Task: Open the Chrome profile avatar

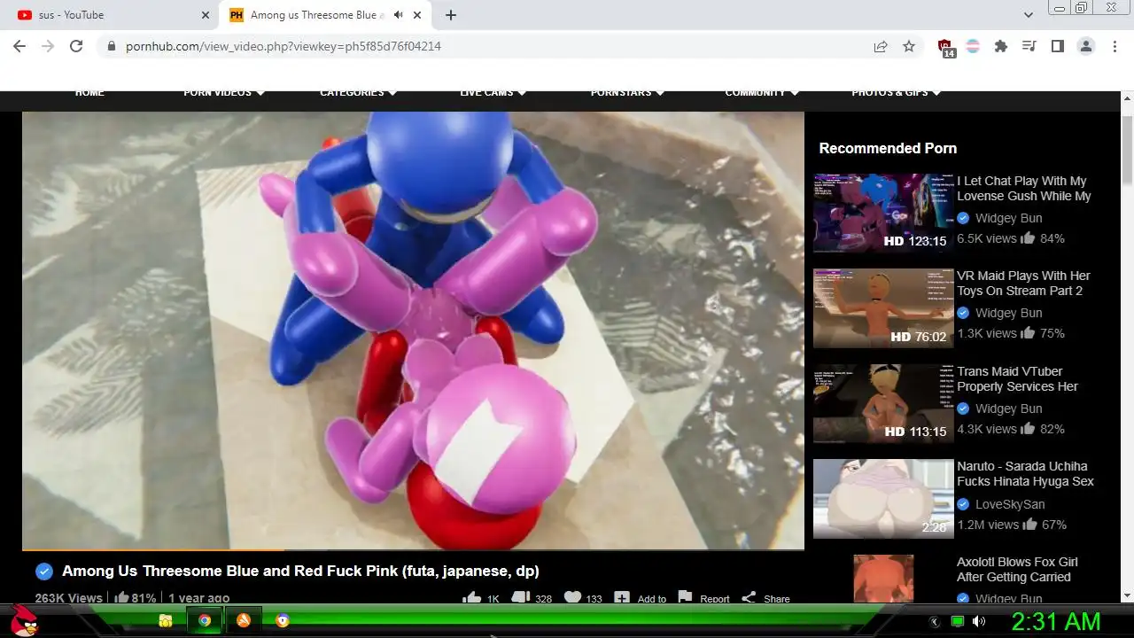Action: pos(1086,46)
